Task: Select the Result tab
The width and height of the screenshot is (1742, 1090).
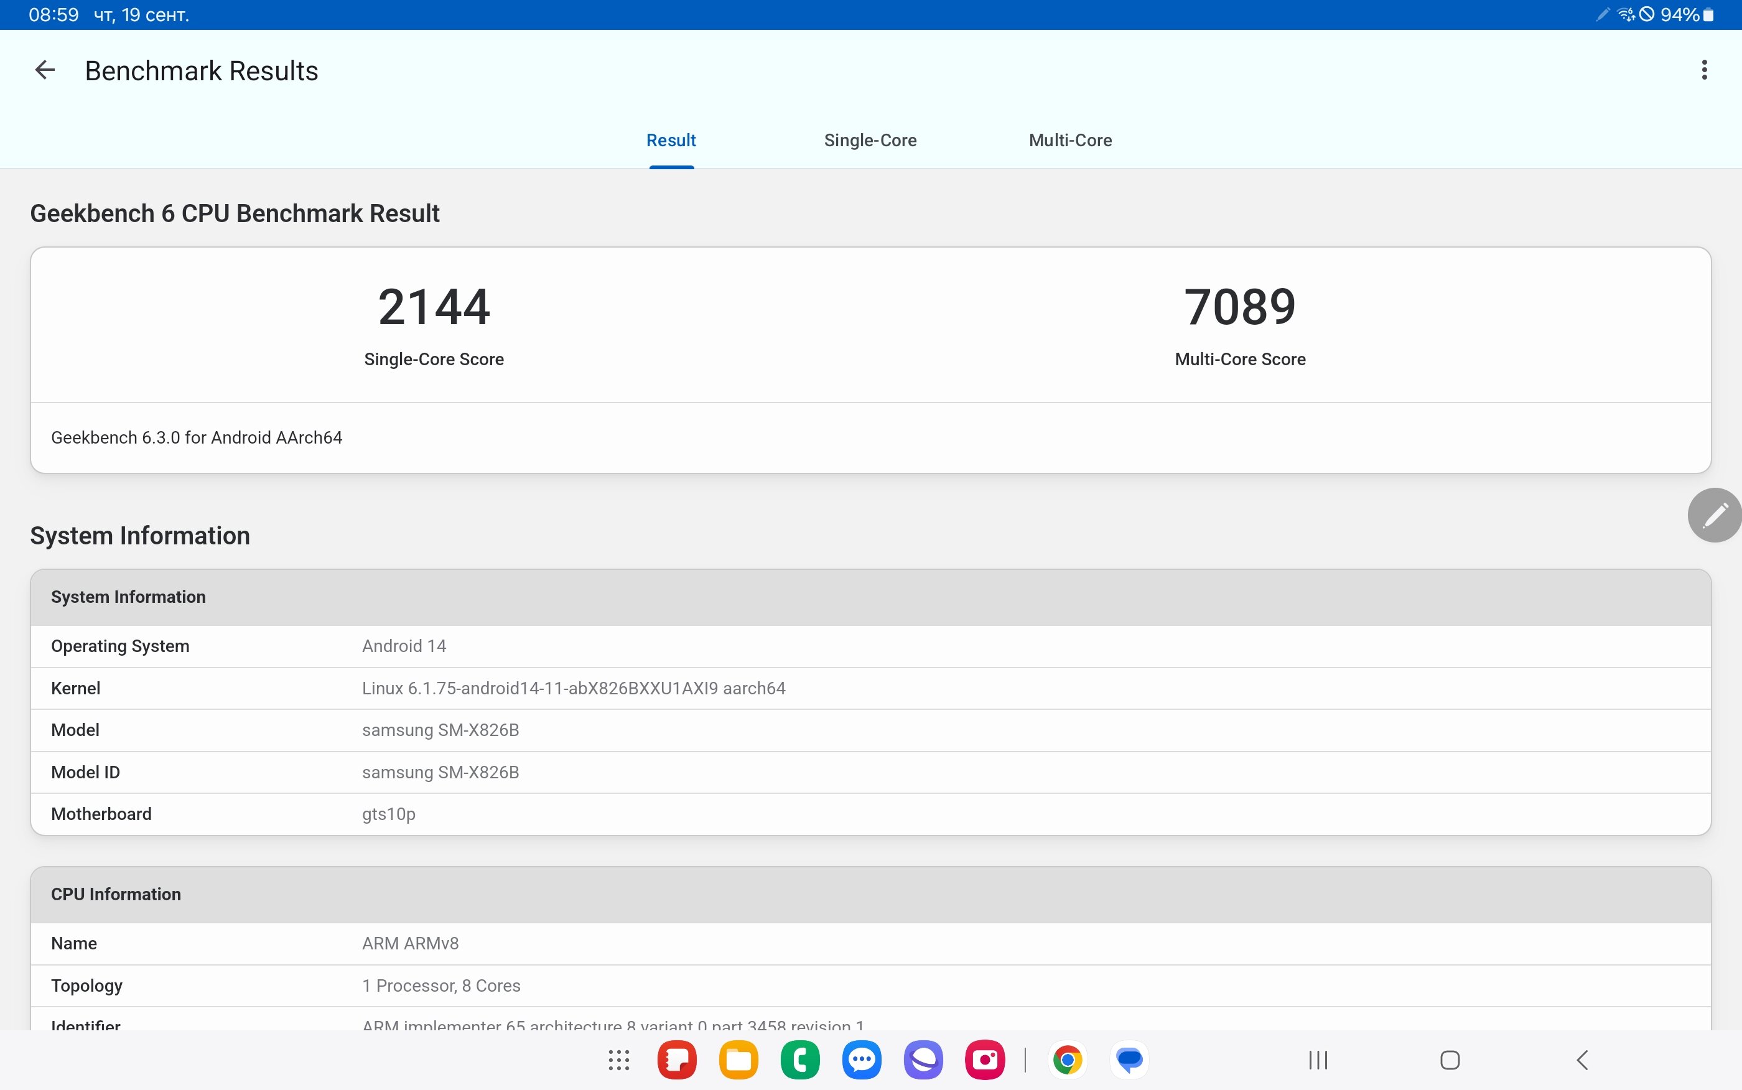Action: tap(671, 140)
